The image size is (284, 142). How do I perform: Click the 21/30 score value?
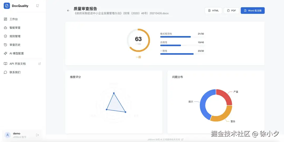click(201, 34)
